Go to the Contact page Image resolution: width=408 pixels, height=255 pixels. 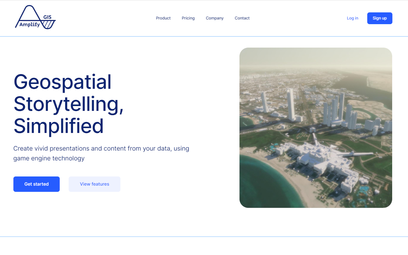242,18
